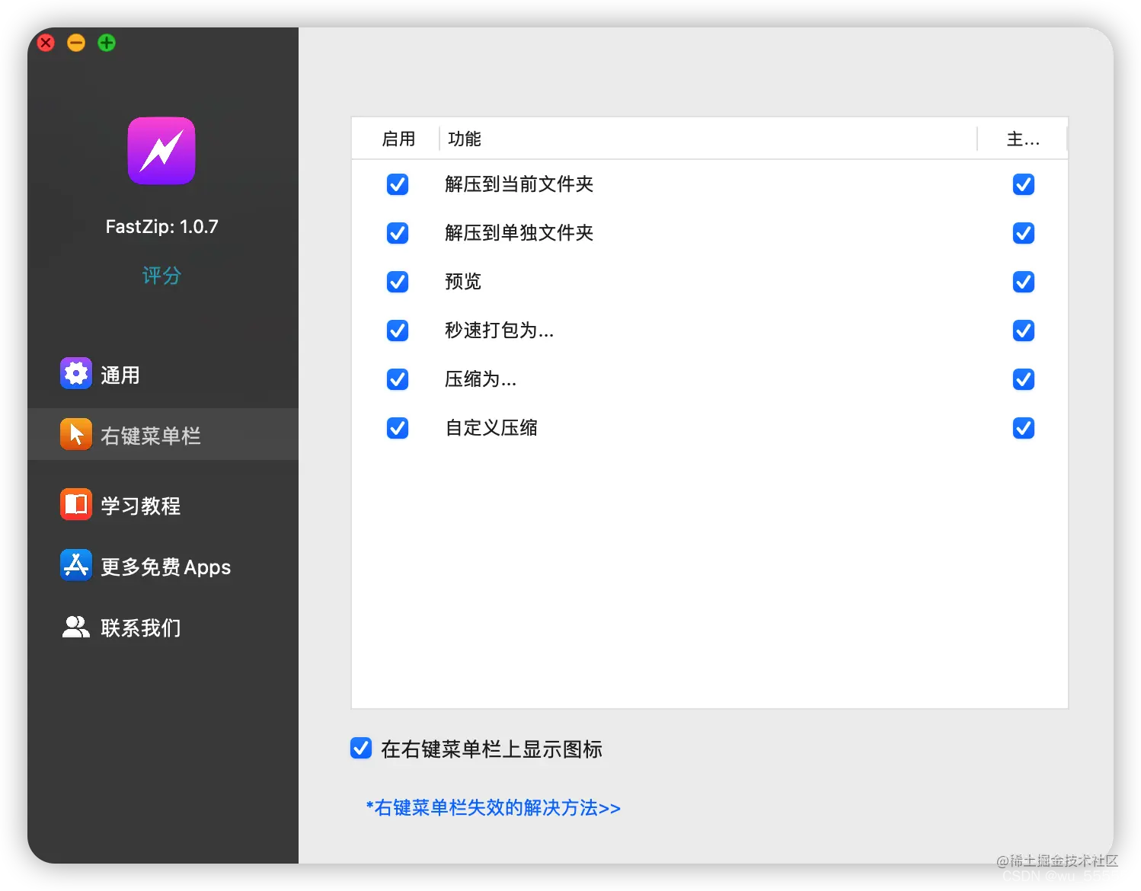Disable the rightmost checkbox for 解压到单独文件夹
Screen dimensions: 1141x891
click(x=1023, y=233)
